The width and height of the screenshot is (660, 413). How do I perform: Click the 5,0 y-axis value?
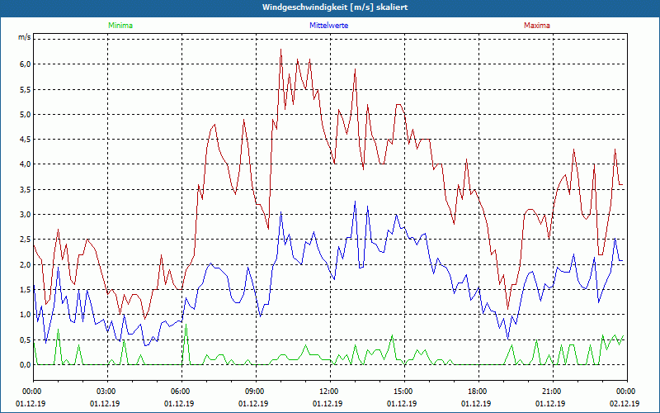pyautogui.click(x=26, y=114)
